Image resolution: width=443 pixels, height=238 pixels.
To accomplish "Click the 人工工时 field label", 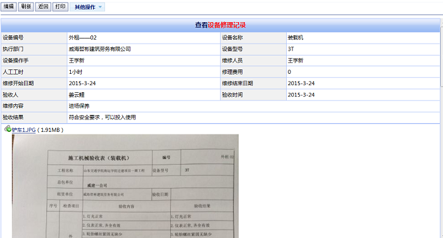I will point(13,72).
